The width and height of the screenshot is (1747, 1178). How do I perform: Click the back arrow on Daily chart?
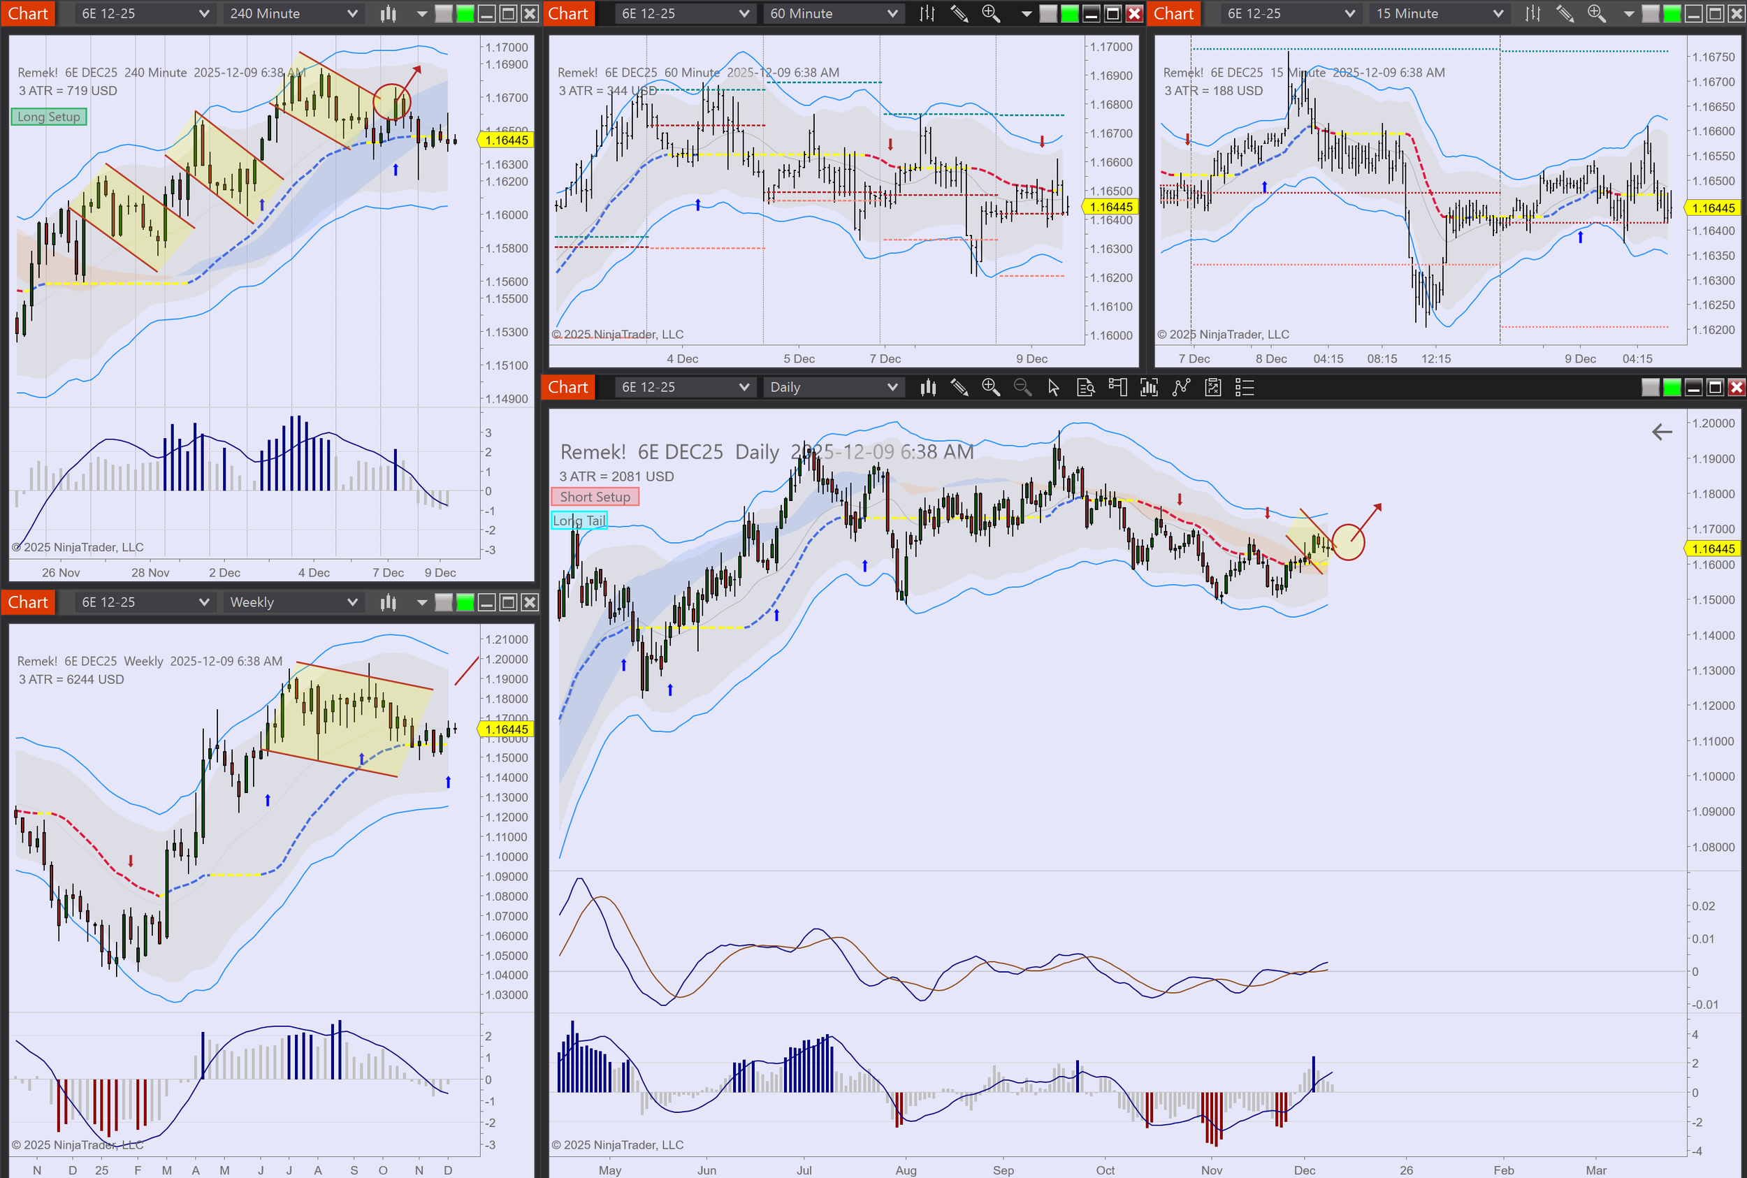coord(1662,431)
